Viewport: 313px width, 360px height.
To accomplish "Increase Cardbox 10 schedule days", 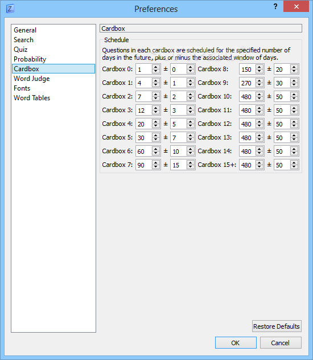I will (260, 95).
